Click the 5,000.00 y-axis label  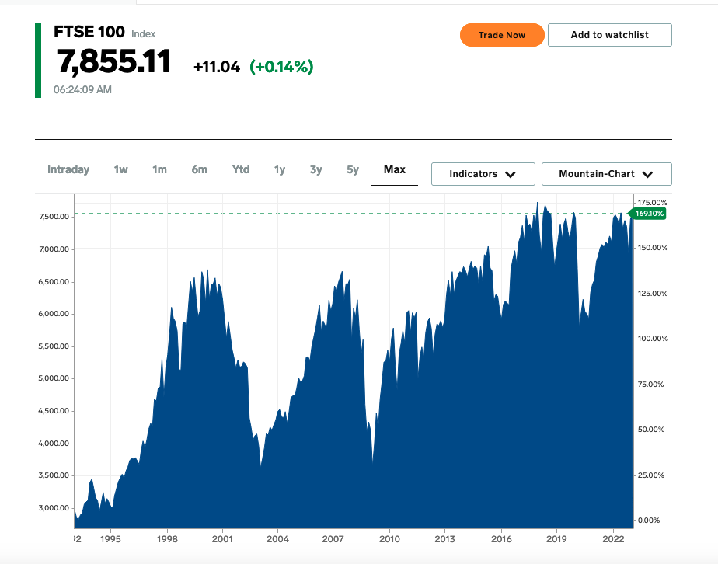(54, 378)
